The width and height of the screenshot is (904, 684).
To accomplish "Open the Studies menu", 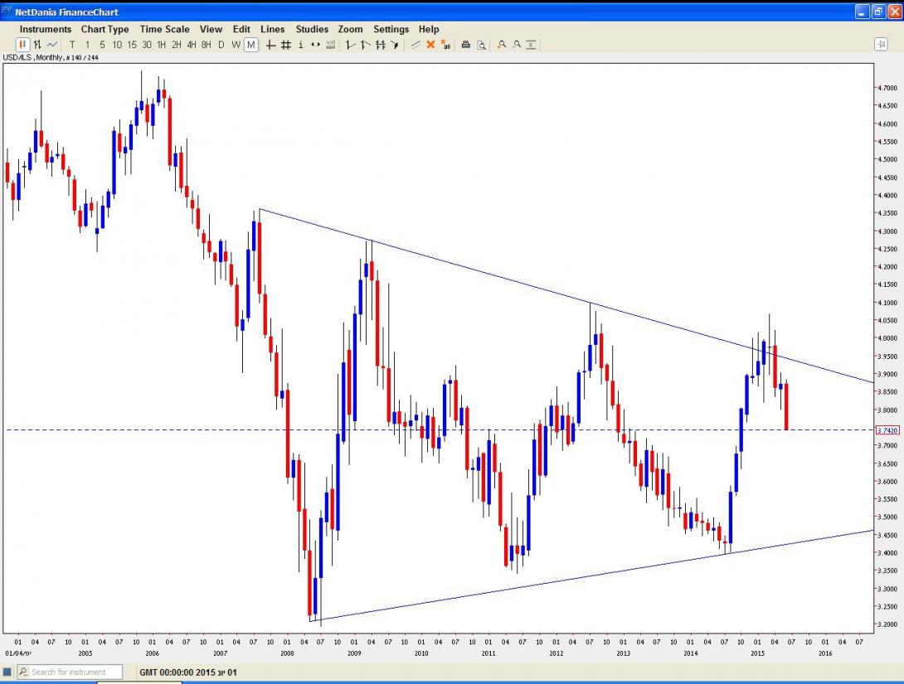I will 312,29.
